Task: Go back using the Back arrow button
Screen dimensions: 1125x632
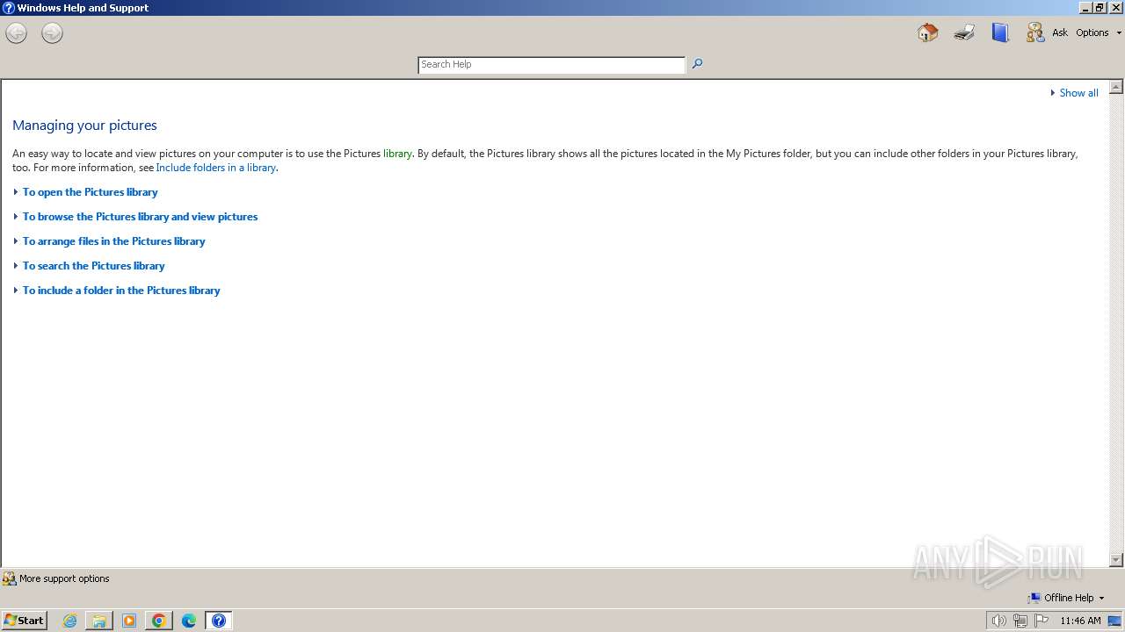Action: click(16, 33)
